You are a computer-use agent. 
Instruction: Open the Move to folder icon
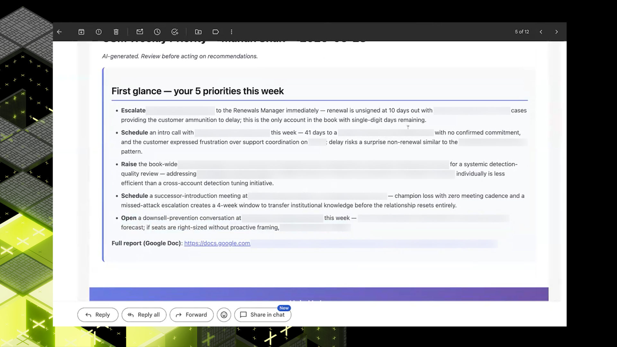tap(198, 32)
